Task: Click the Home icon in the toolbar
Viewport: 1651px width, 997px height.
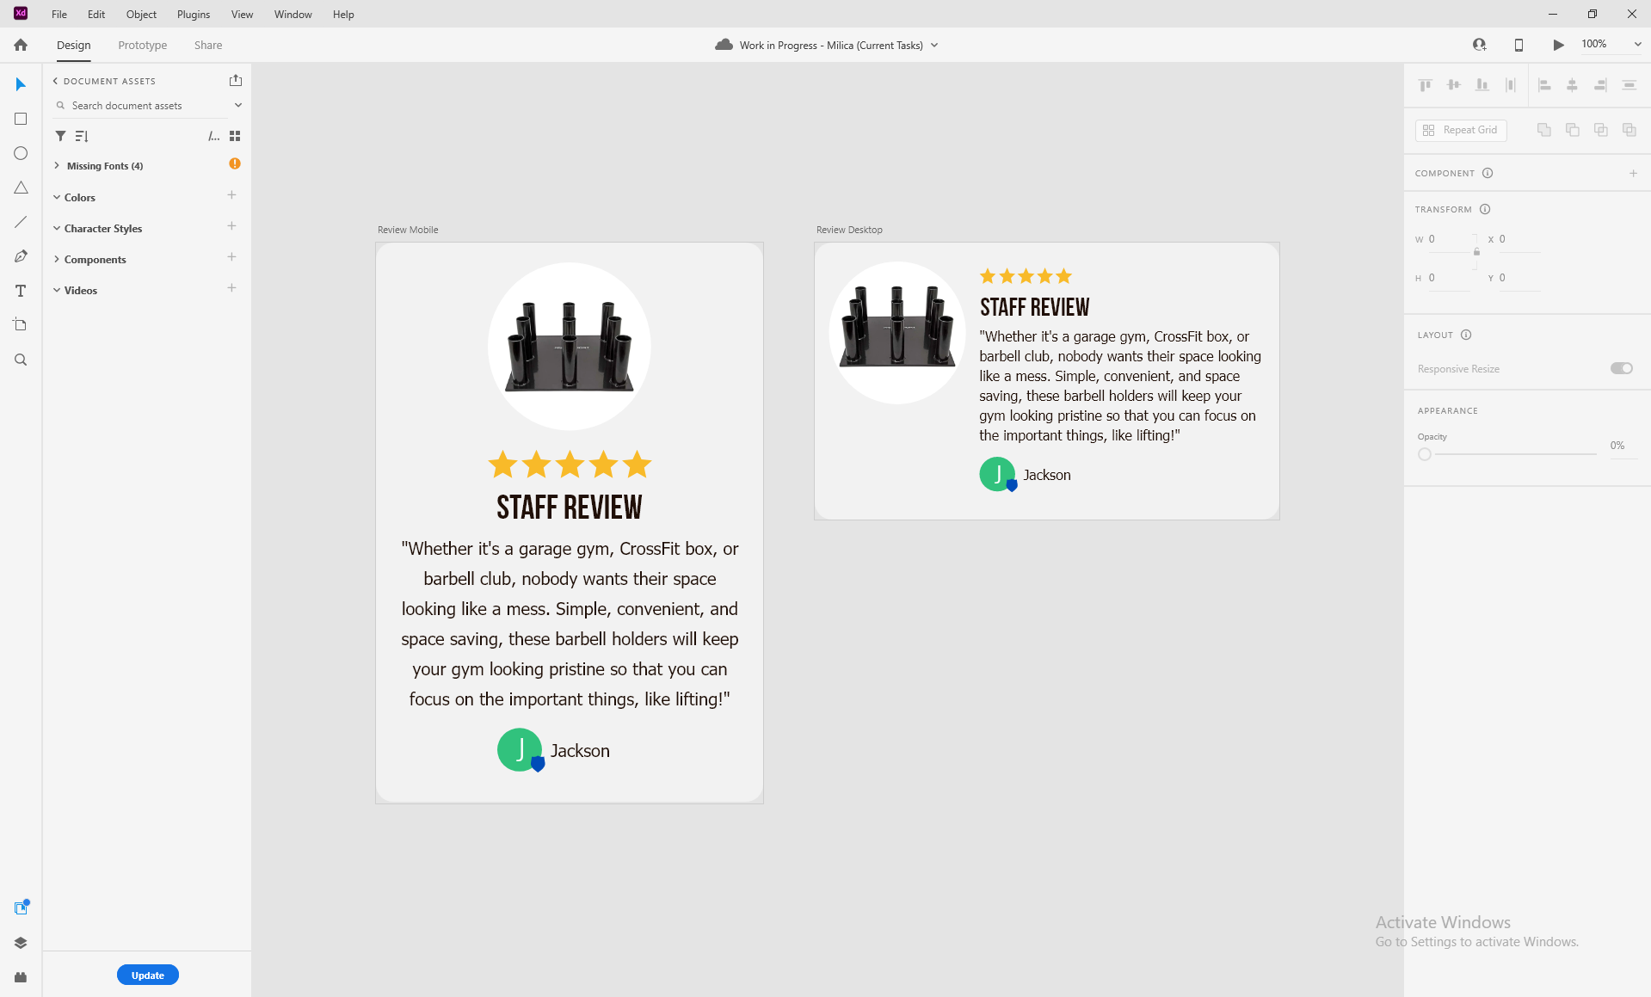Action: point(19,44)
